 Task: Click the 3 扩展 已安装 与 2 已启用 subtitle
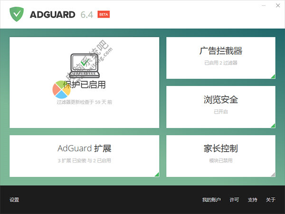click(x=85, y=161)
